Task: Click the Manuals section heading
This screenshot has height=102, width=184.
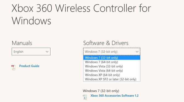Action: (x=22, y=43)
